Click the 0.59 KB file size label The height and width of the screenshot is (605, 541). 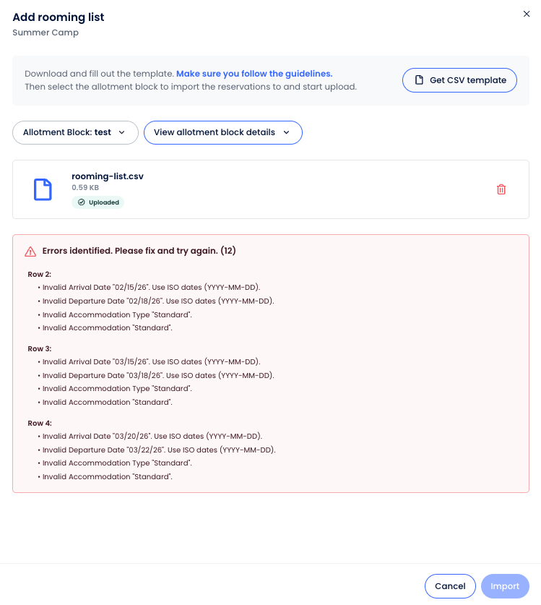point(85,188)
